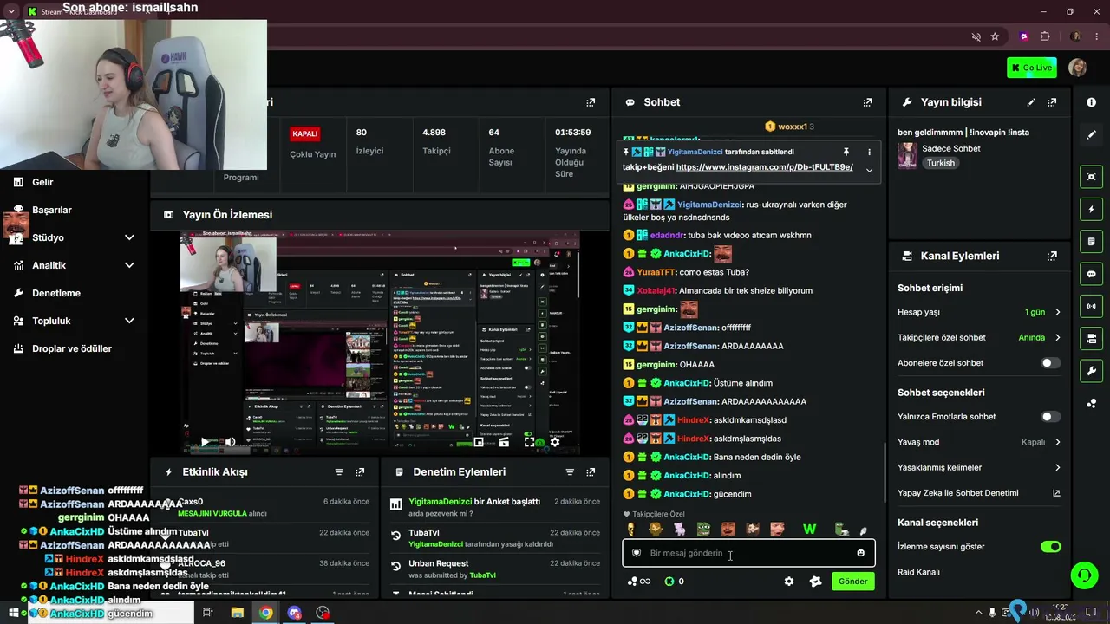Toggle Yalnızca Emotlarla sohbet switch
1110x624 pixels.
pyautogui.click(x=1050, y=417)
